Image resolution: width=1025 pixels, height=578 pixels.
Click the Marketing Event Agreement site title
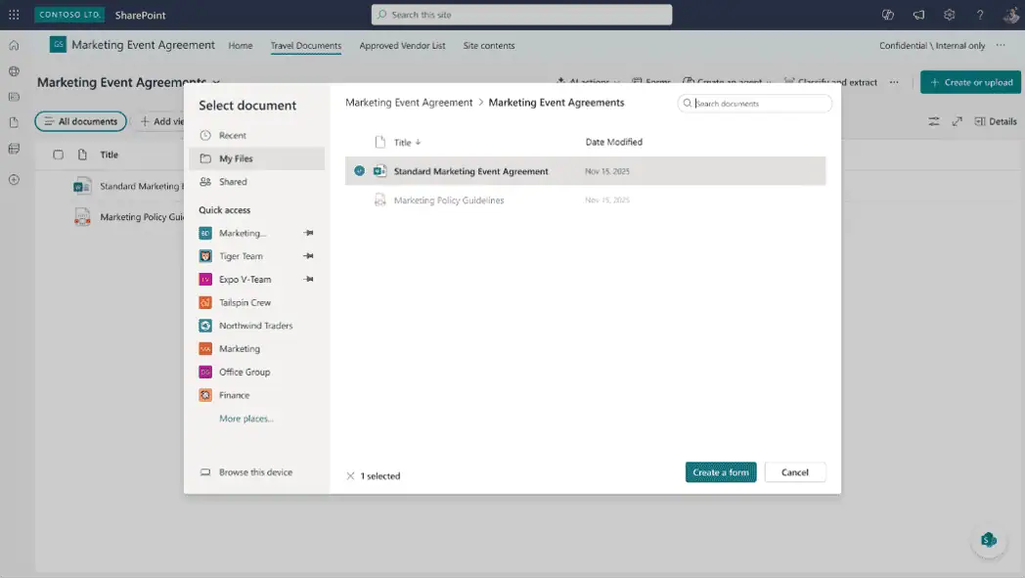coord(143,44)
